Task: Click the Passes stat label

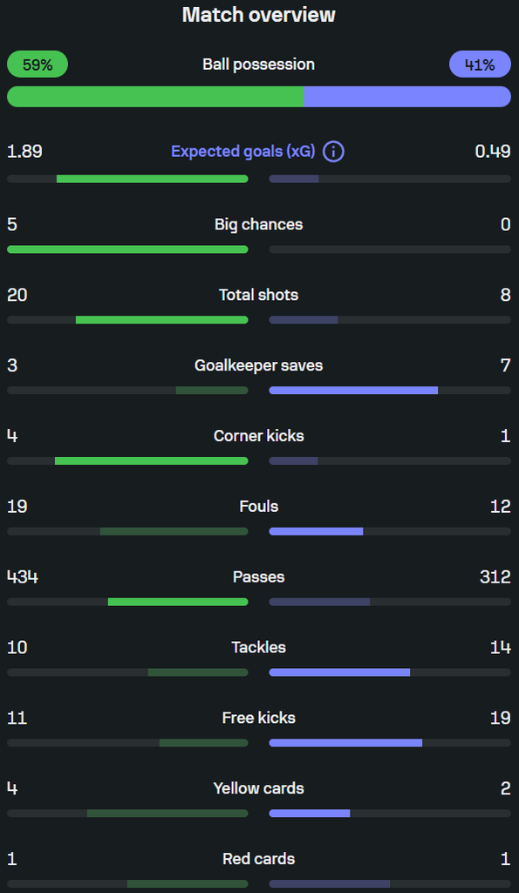Action: [259, 577]
